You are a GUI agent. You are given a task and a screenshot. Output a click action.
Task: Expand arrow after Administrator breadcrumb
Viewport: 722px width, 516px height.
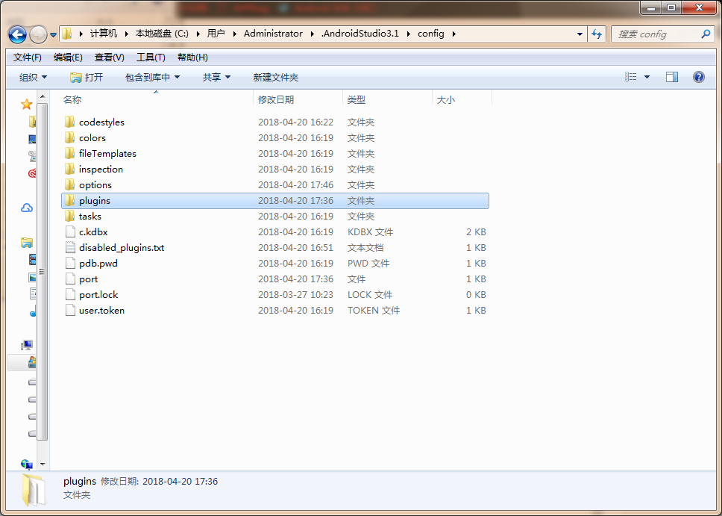(313, 34)
